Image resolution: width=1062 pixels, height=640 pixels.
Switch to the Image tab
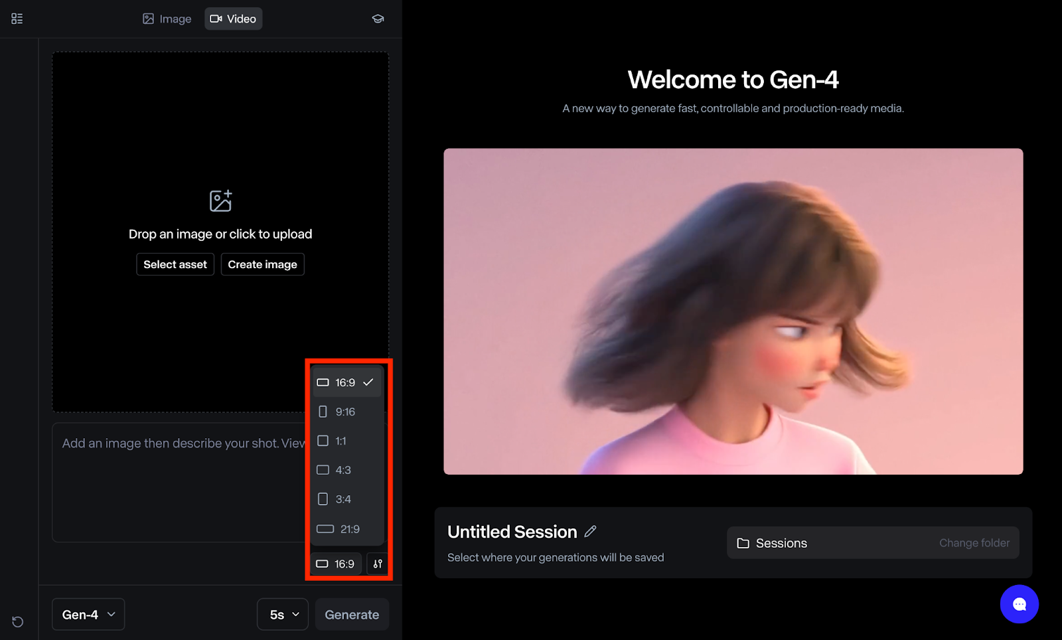(x=166, y=19)
